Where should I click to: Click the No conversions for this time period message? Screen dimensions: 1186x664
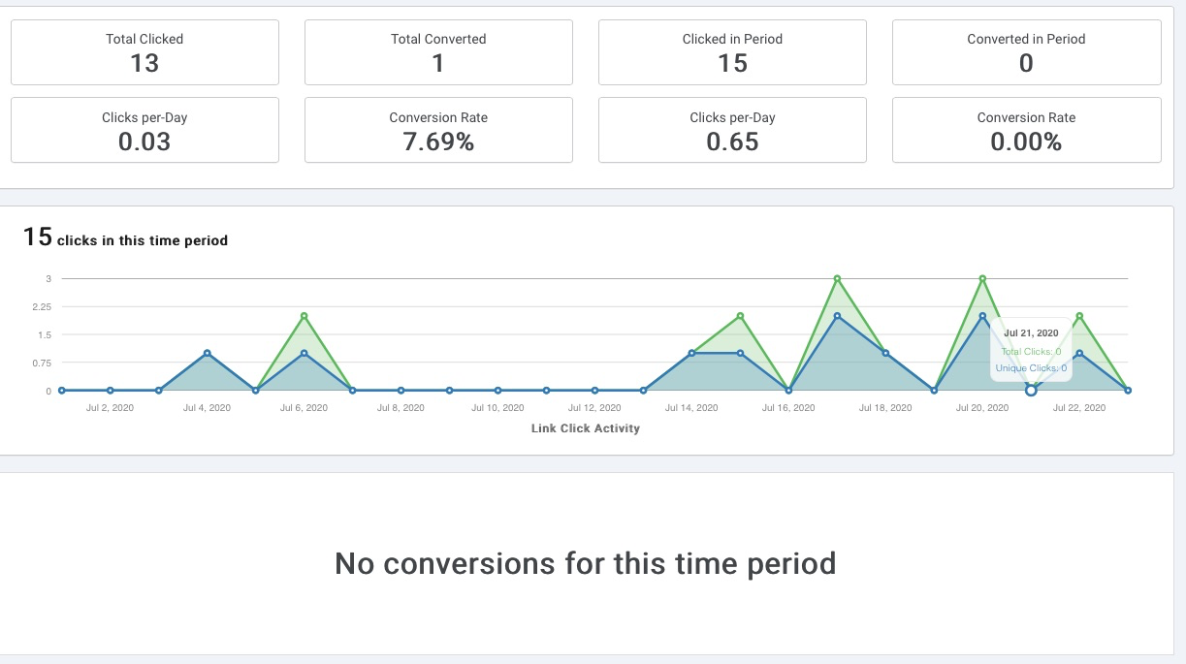tap(585, 563)
